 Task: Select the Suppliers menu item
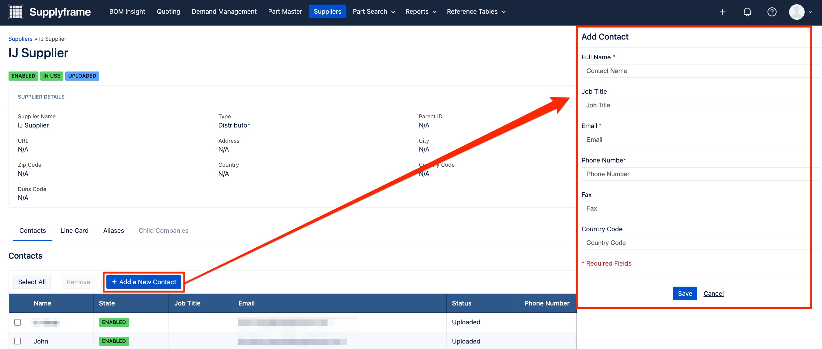(327, 12)
